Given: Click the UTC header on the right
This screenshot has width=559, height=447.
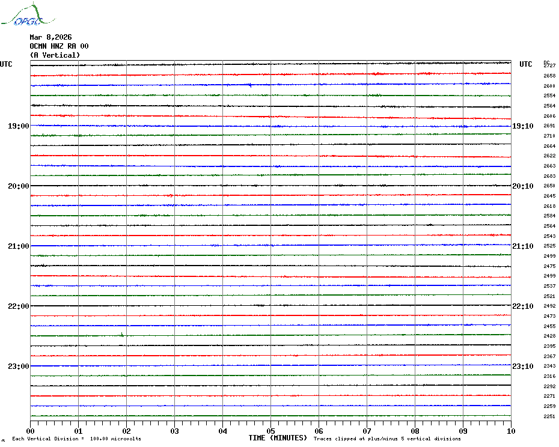Looking at the screenshot, I should (525, 64).
